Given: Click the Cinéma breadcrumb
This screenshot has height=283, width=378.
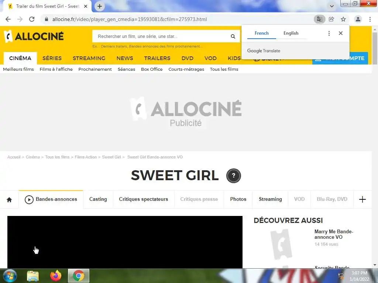Looking at the screenshot, I should click(x=33, y=157).
